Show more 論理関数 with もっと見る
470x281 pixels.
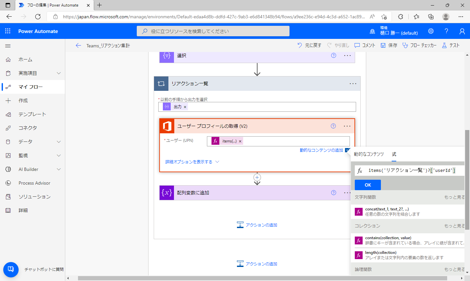[454, 270]
